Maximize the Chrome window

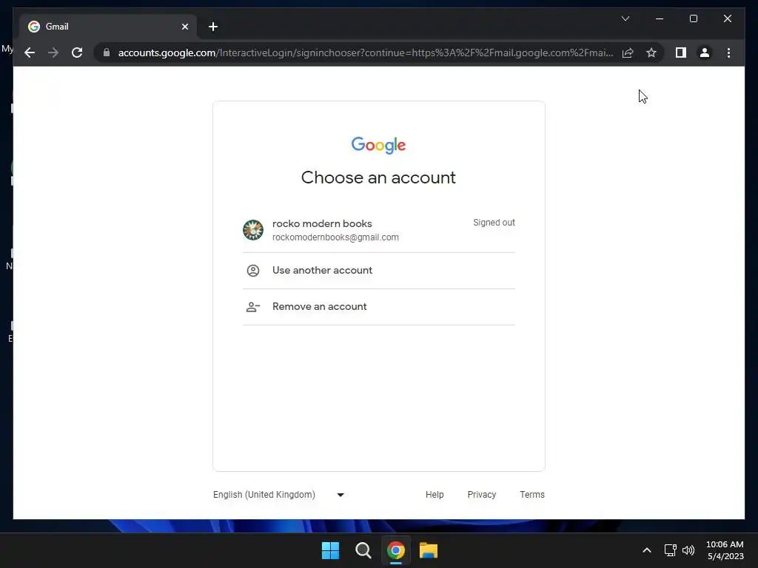click(x=693, y=18)
